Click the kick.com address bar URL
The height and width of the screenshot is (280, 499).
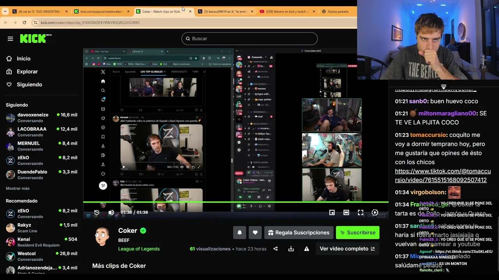(90, 23)
